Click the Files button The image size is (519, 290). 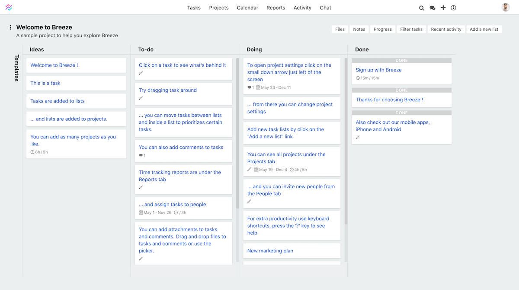340,29
